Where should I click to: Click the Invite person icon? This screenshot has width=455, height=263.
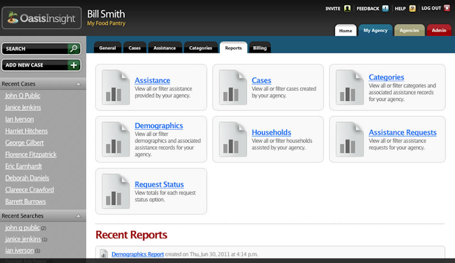click(347, 8)
